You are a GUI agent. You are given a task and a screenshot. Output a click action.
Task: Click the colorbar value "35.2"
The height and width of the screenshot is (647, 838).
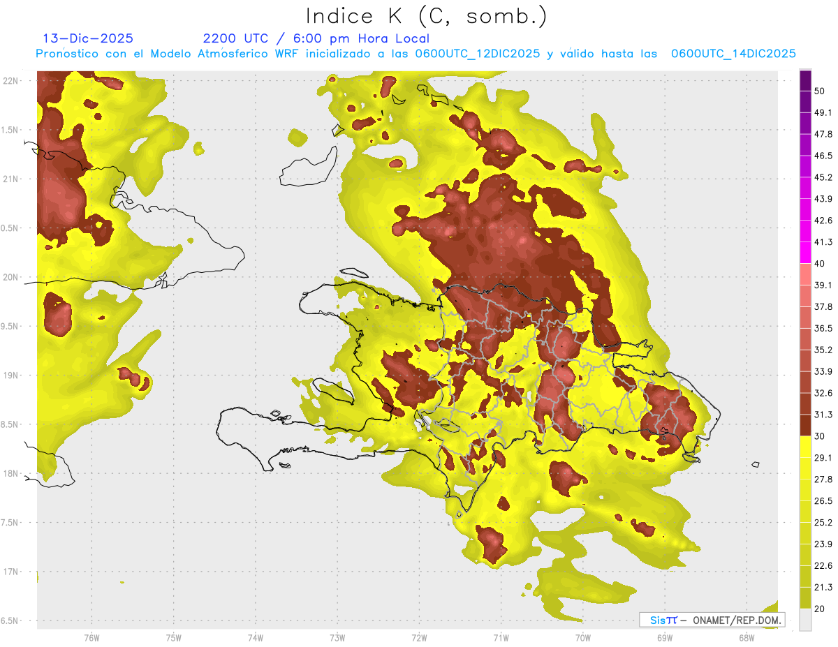tap(824, 350)
